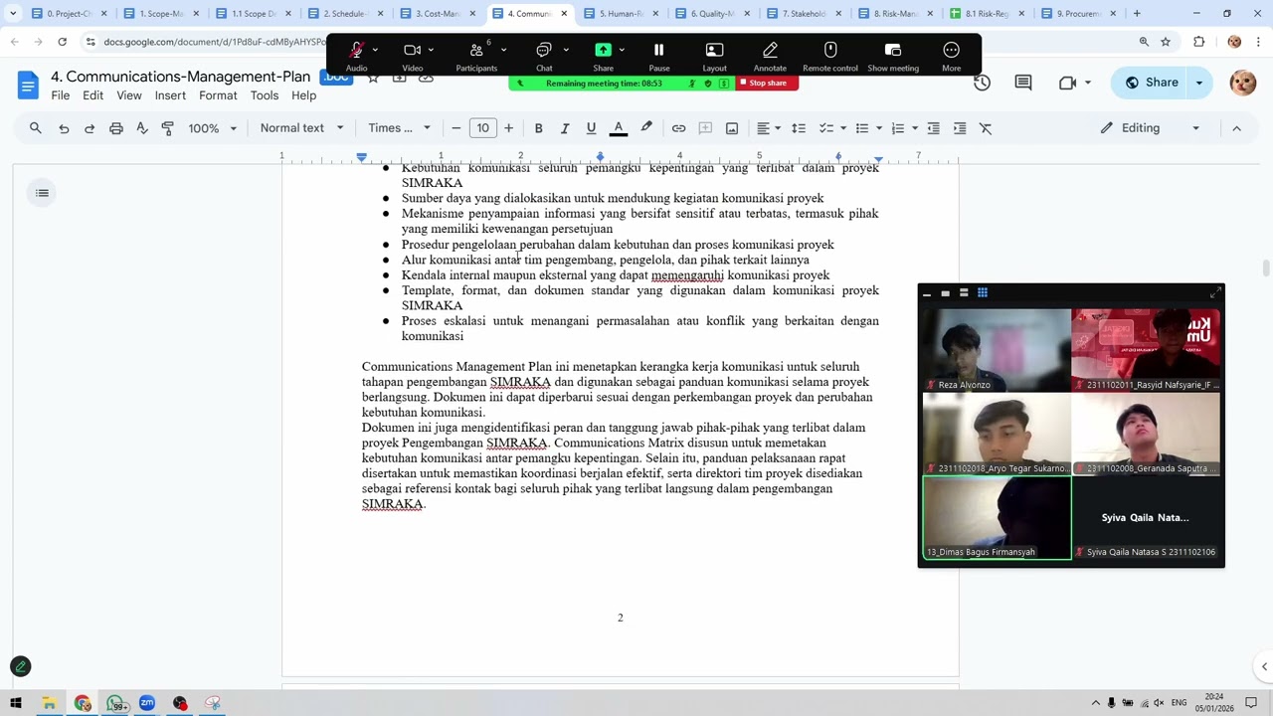The height and width of the screenshot is (716, 1273).
Task: Click the red Stop share button
Action: tap(767, 84)
